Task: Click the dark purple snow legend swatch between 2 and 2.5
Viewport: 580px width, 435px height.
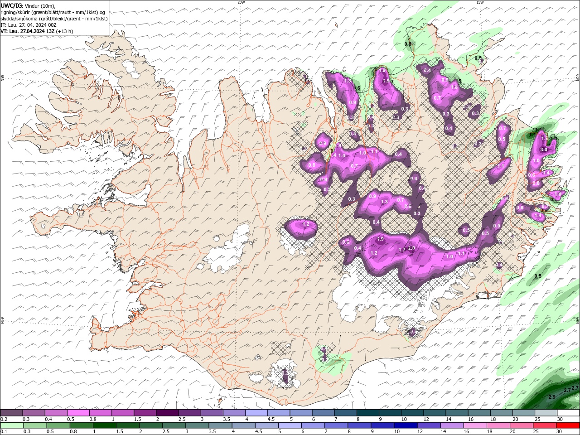Action: coord(167,413)
